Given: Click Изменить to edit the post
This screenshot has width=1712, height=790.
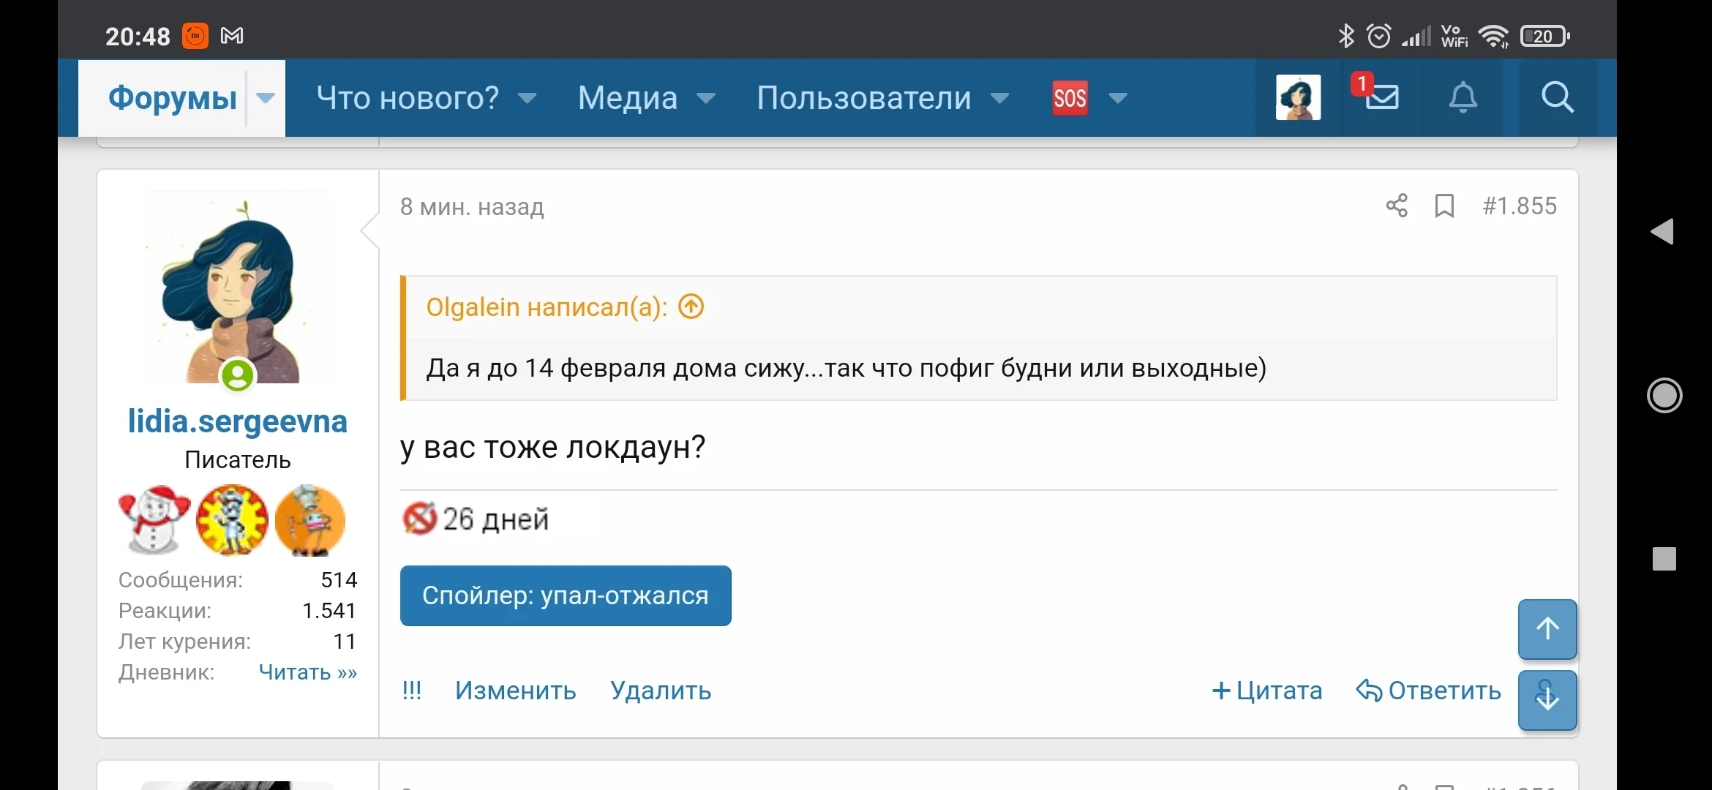Looking at the screenshot, I should [x=515, y=691].
